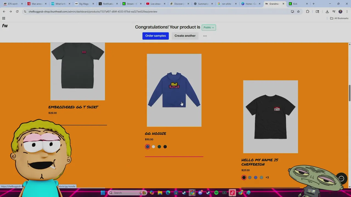
Task: Open the Chrome profile avatar
Action: 340,11
